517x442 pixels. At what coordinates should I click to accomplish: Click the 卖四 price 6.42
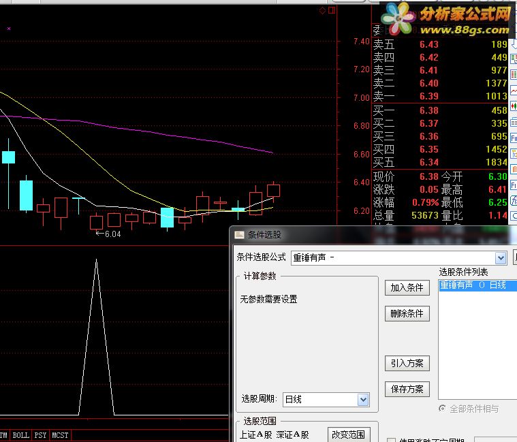coord(429,57)
